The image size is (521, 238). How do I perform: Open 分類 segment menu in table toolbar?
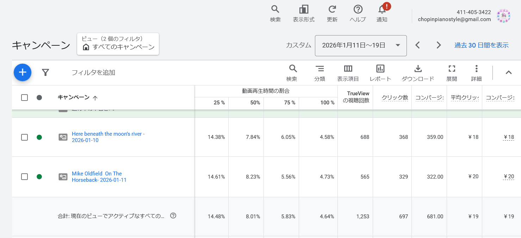(320, 69)
